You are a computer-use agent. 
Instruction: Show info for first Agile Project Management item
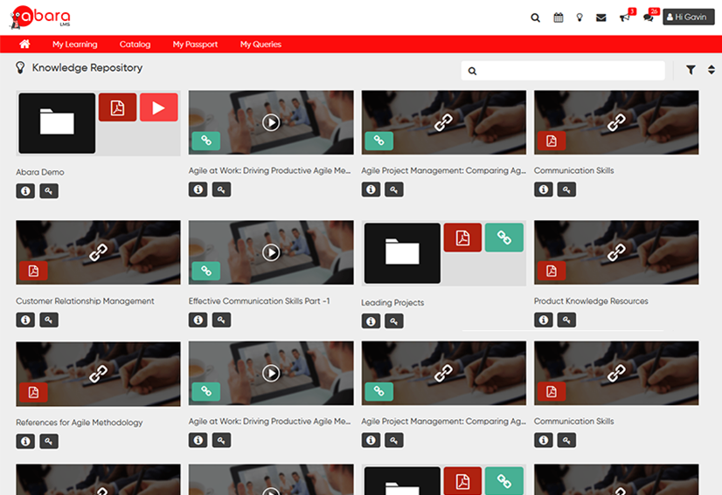(371, 189)
